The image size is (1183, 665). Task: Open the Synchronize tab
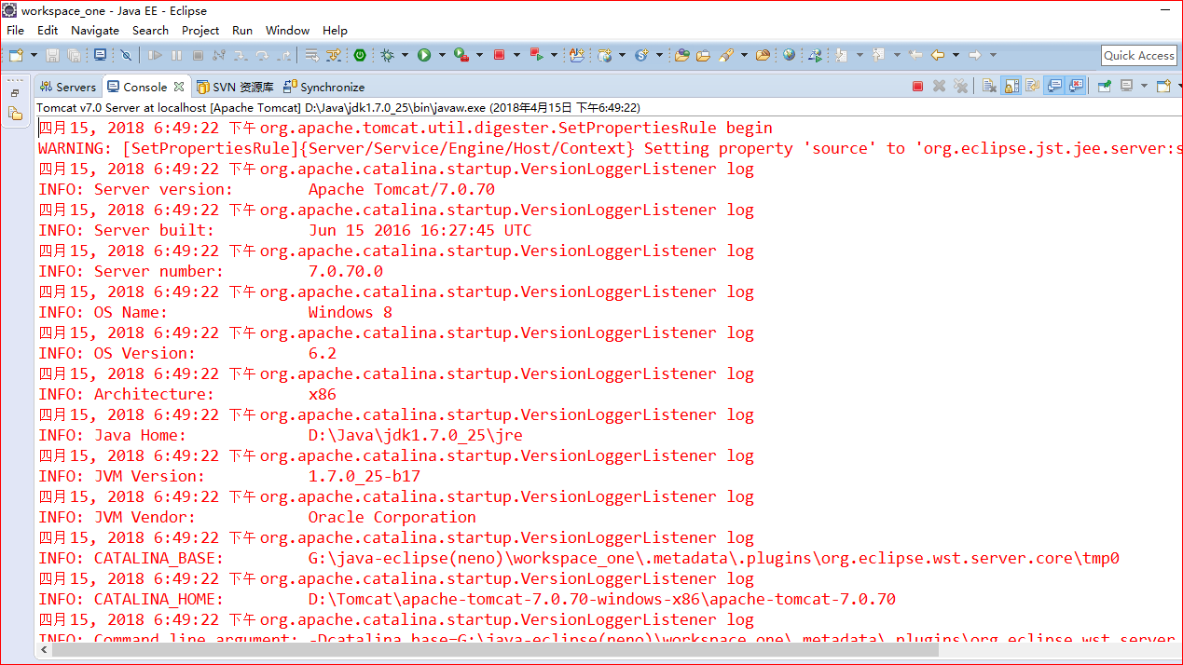[324, 87]
